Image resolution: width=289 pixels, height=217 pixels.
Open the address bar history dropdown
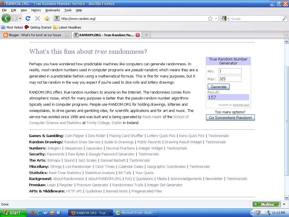[216, 18]
